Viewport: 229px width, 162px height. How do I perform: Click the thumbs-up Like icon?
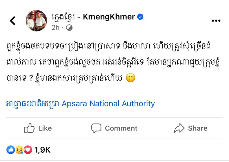(29, 128)
